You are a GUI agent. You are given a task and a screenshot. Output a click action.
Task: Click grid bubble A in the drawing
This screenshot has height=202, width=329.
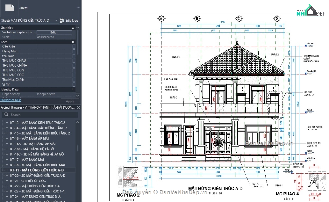(161, 19)
